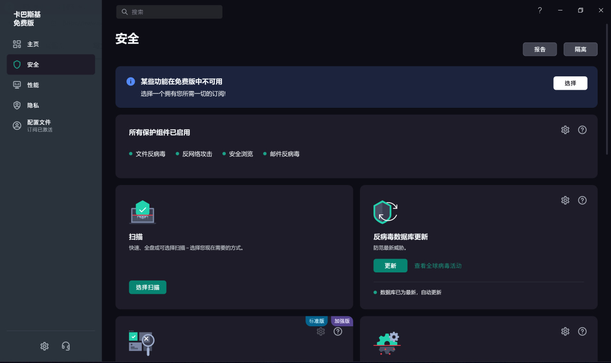Follow the 查看全球病毒活动 link

[438, 266]
